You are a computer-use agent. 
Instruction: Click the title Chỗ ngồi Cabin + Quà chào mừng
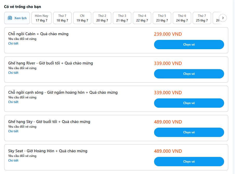[38, 34]
